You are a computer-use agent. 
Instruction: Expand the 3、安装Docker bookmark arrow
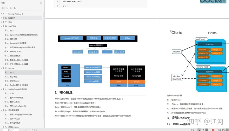4,81
